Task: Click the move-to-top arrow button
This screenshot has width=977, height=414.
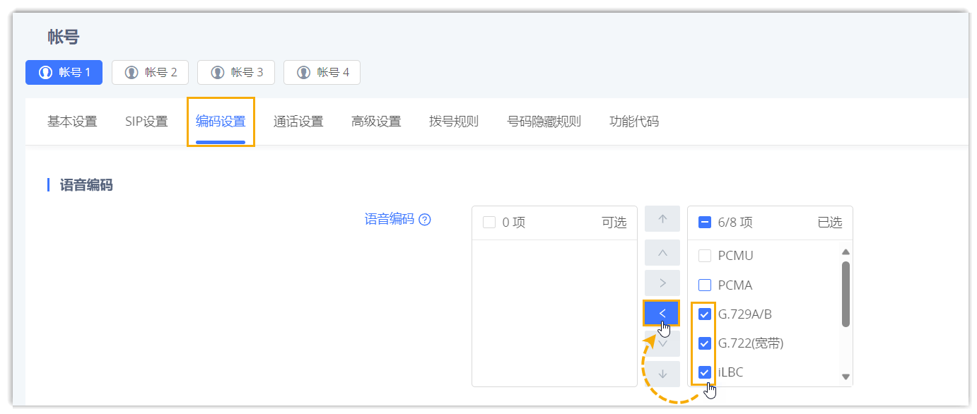Action: point(662,219)
